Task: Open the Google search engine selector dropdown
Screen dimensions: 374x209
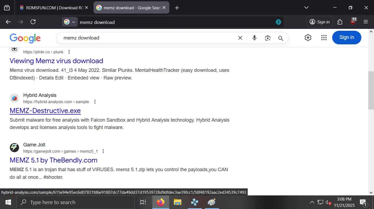Action: click(x=70, y=22)
